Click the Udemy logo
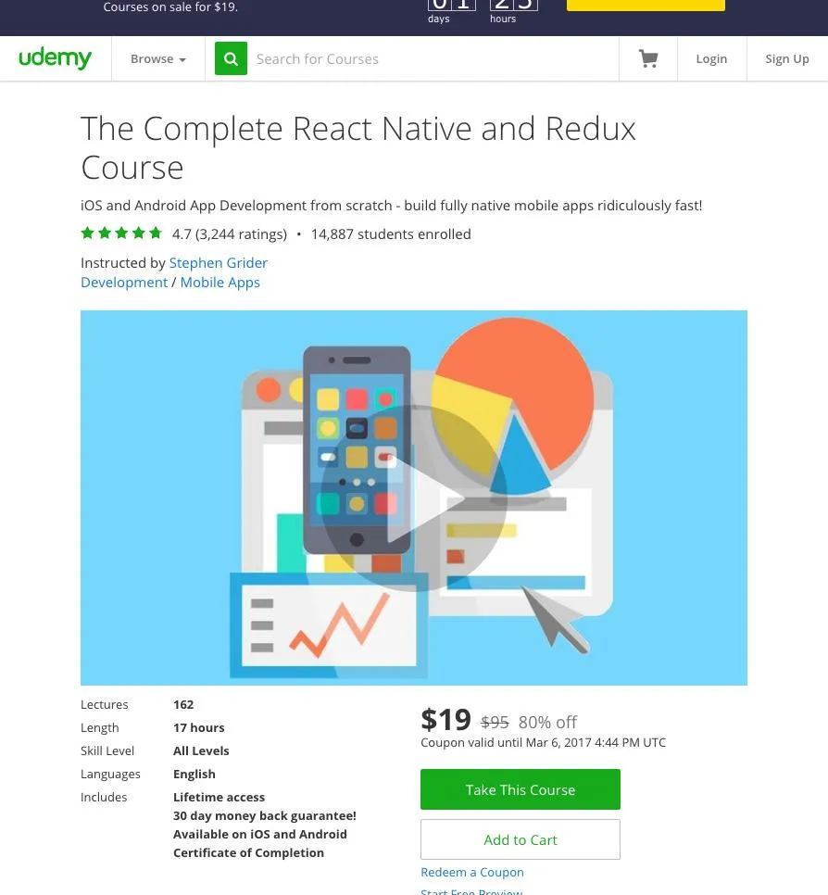 [x=55, y=58]
